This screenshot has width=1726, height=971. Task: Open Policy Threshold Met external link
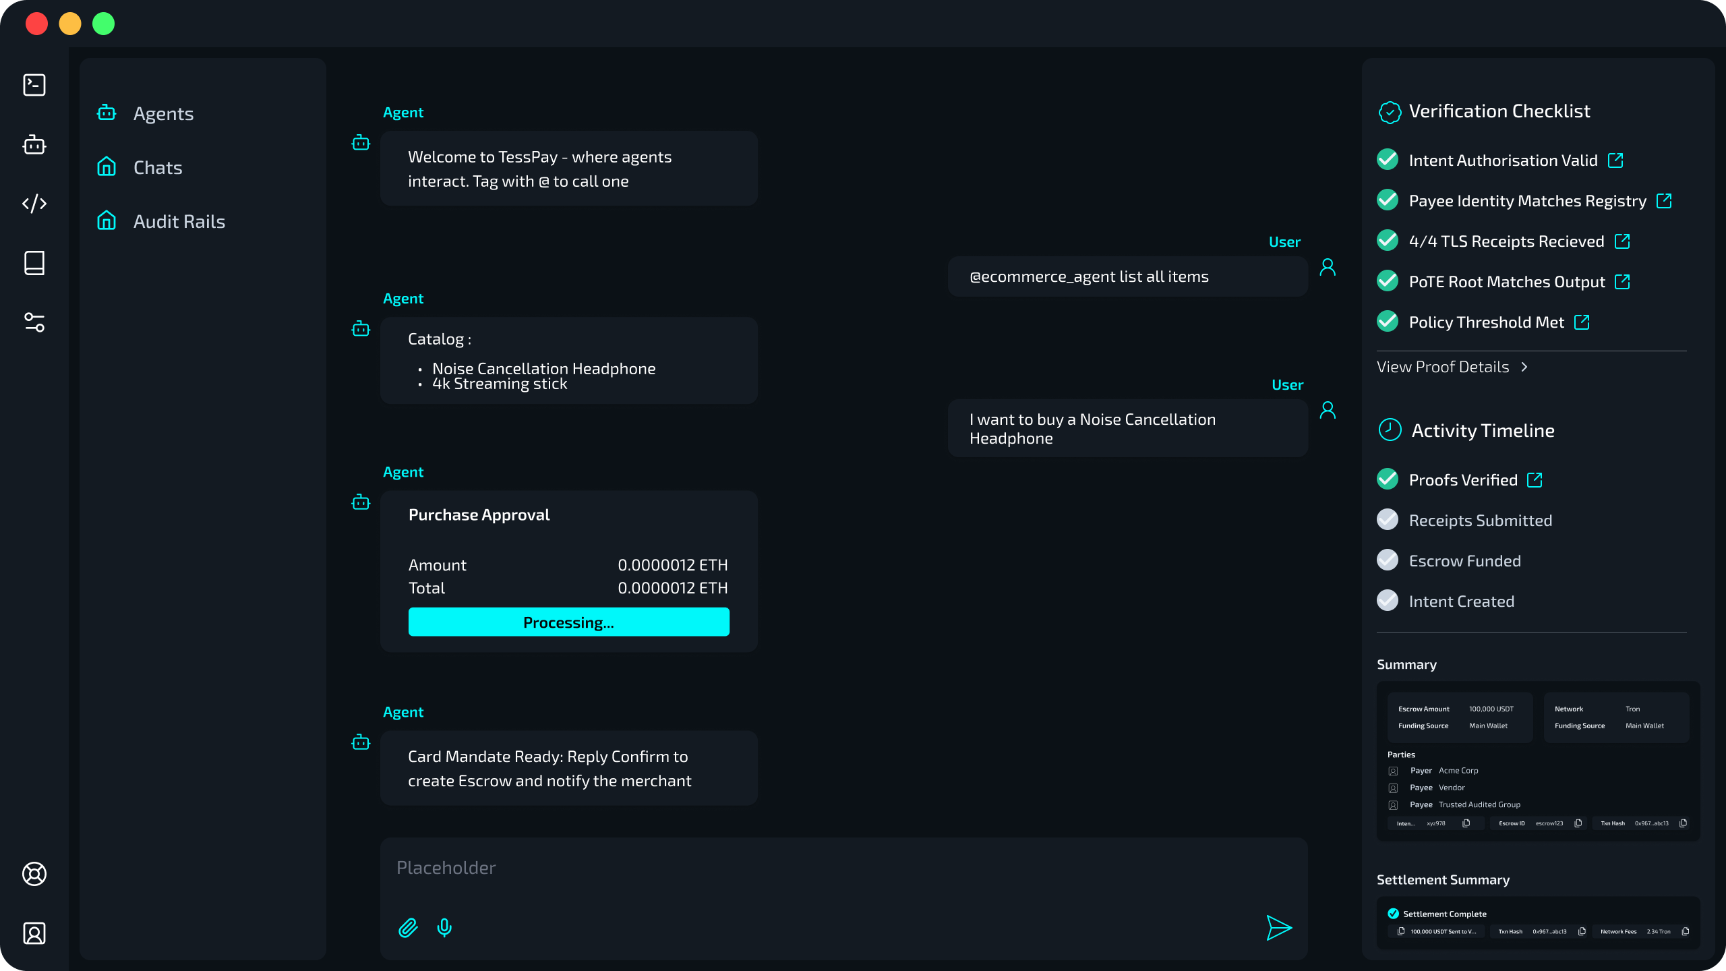[x=1582, y=322]
